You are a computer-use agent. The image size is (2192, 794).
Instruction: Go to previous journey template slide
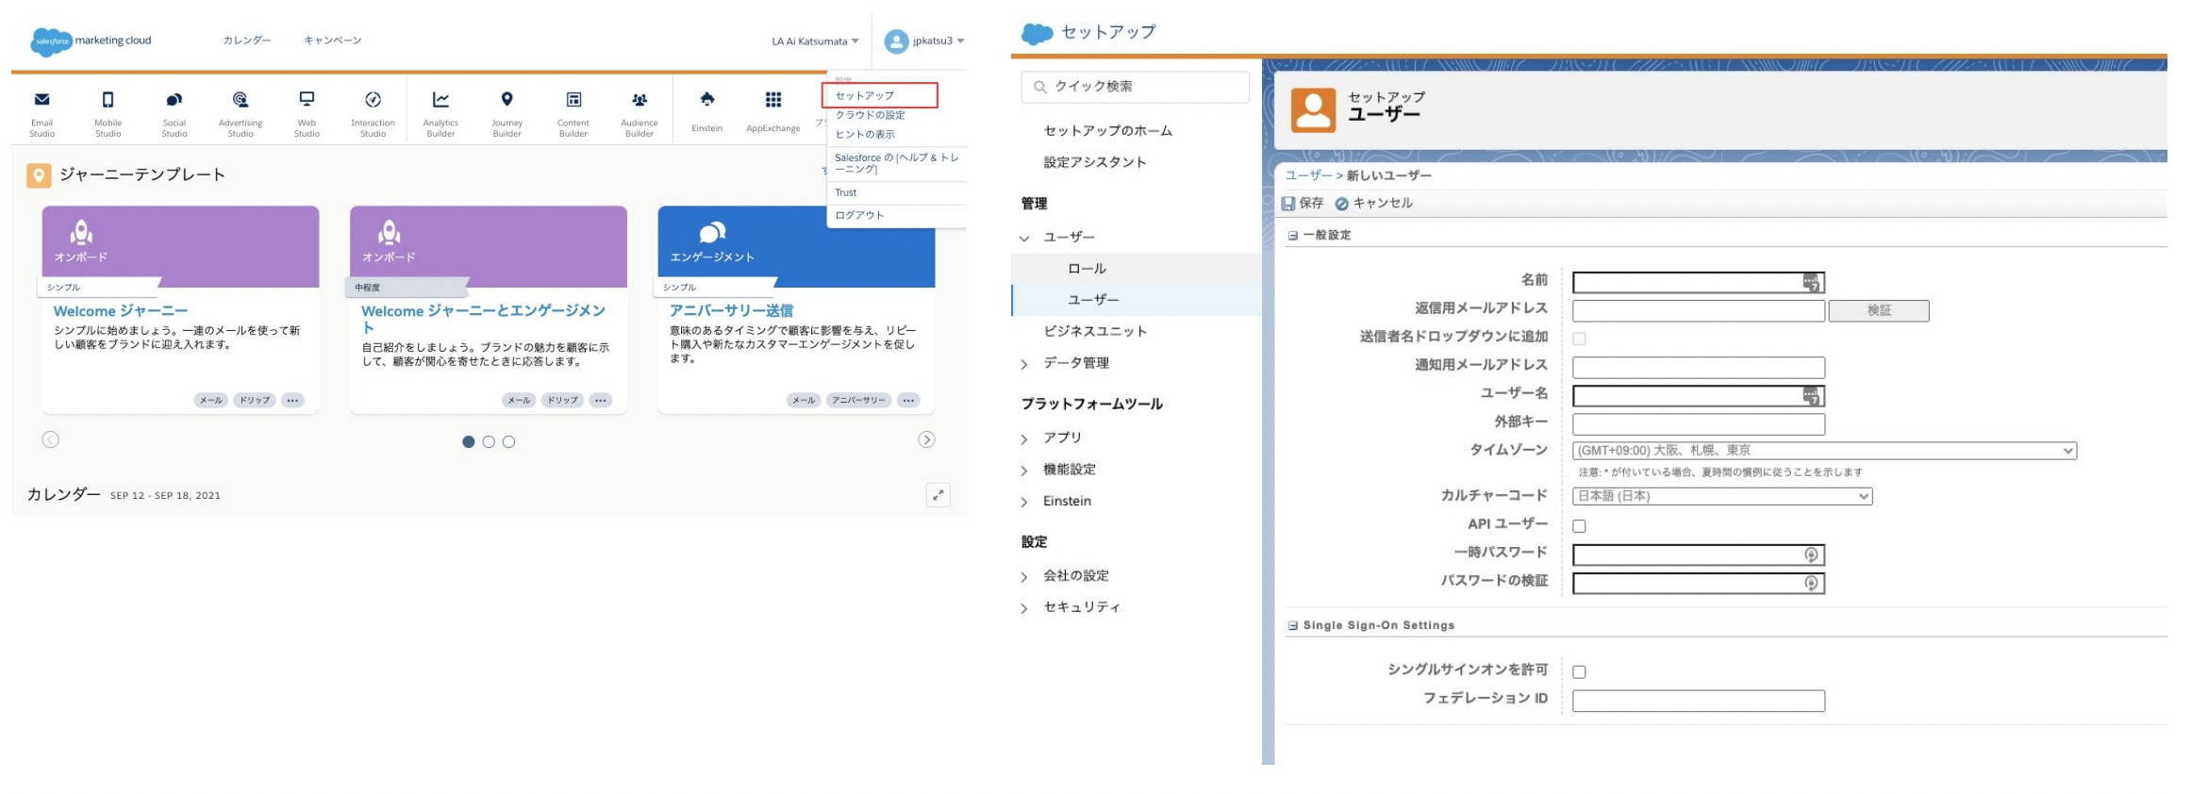pos(51,439)
